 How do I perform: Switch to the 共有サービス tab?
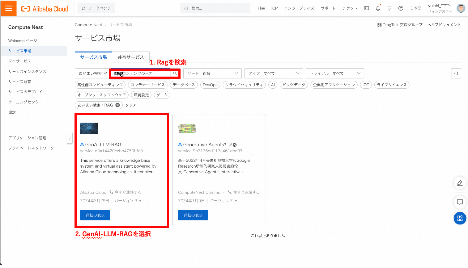click(x=131, y=57)
